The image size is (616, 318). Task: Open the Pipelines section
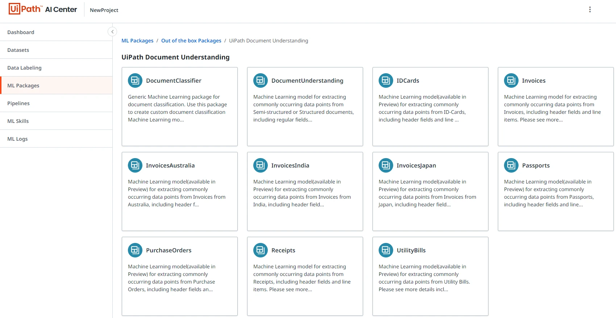[x=56, y=103]
